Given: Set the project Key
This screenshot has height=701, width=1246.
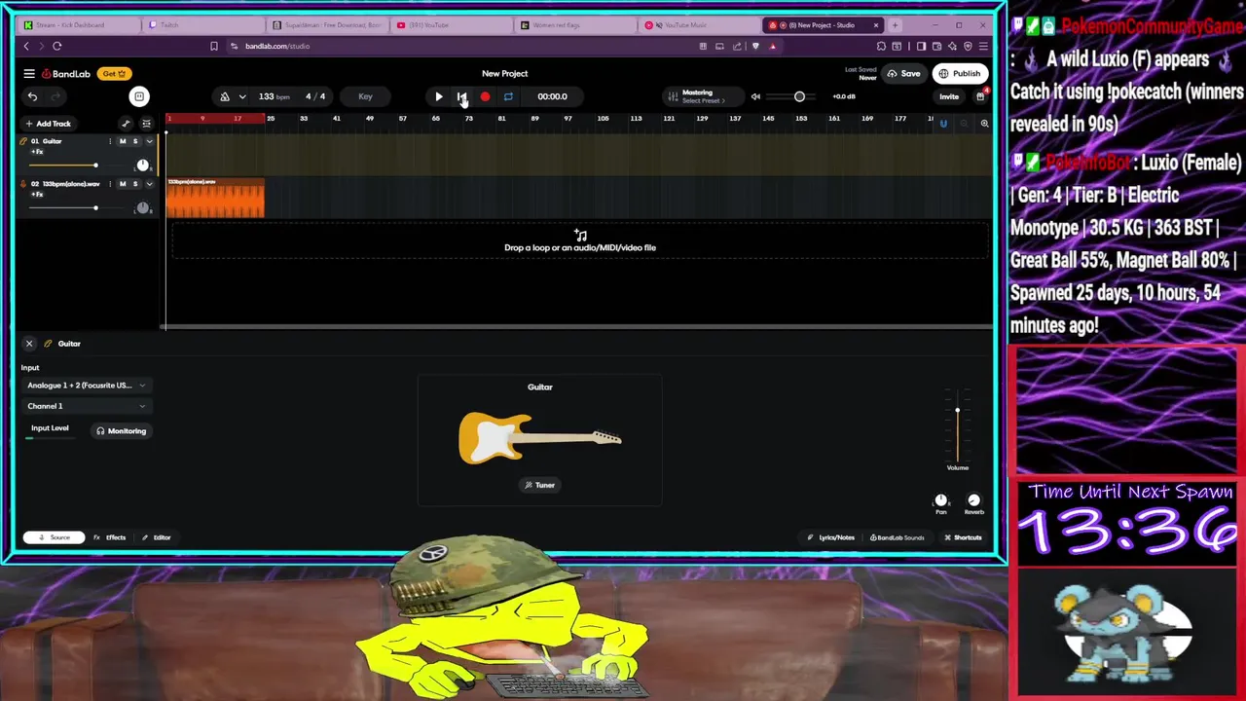Looking at the screenshot, I should coord(365,96).
